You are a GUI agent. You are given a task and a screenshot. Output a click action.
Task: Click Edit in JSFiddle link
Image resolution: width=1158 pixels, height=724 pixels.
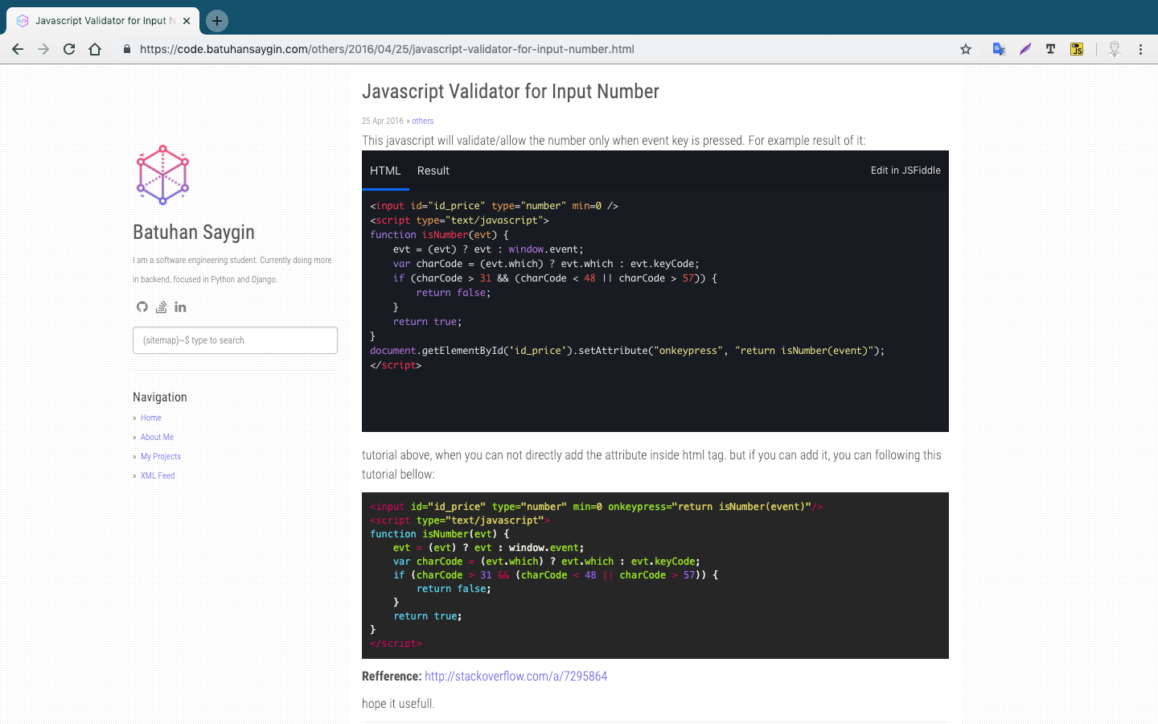905,171
